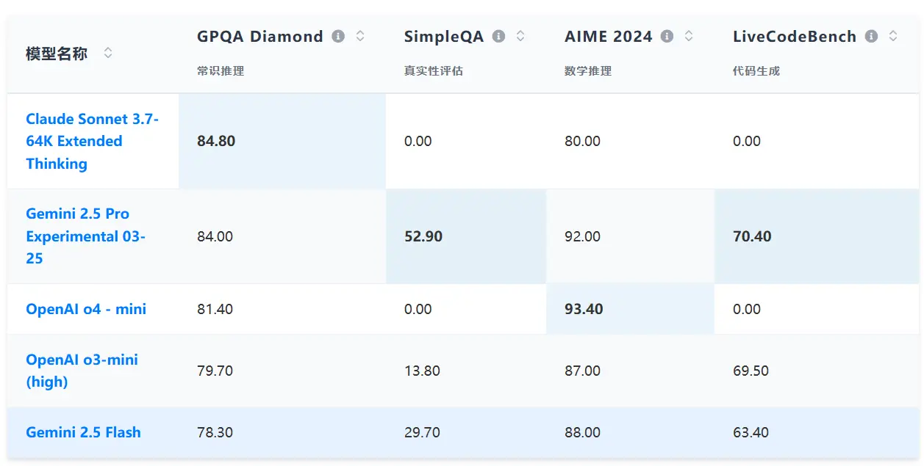
Task: Toggle sort arrows for SimpleQA column
Action: coord(520,36)
